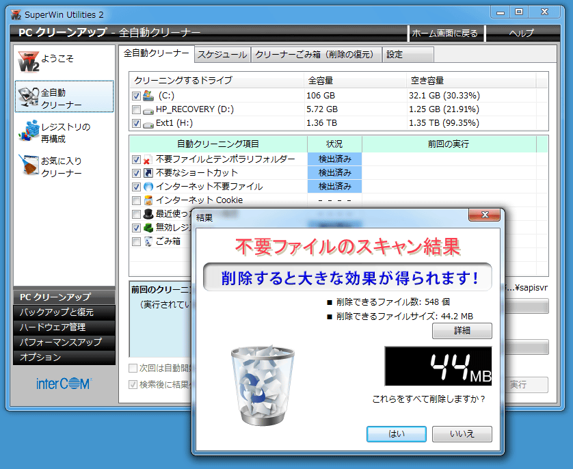Click the 詳細 button in the result dialog

pyautogui.click(x=462, y=331)
